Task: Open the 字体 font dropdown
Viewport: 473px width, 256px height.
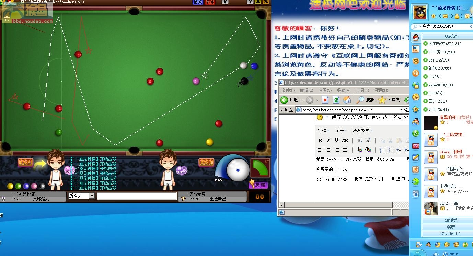Action: click(x=323, y=131)
